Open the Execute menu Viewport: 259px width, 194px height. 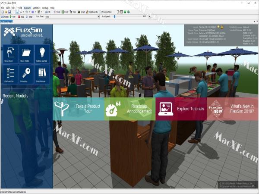tap(27, 8)
